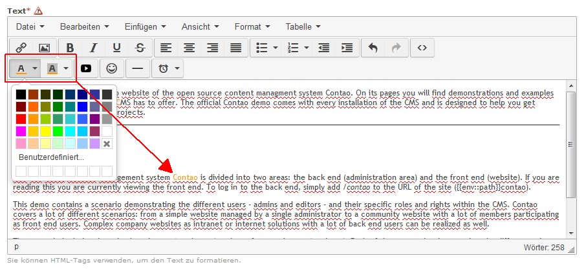
Task: Toggle underline formatting
Action: point(116,48)
